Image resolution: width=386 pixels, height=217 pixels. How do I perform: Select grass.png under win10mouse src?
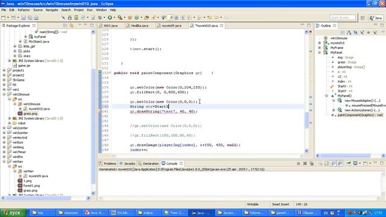(x=30, y=114)
